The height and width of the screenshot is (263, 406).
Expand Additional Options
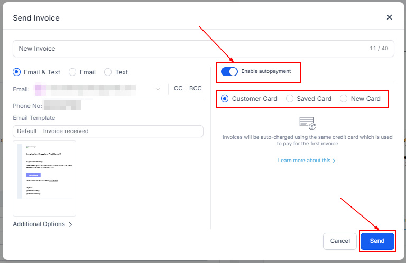[x=42, y=224]
